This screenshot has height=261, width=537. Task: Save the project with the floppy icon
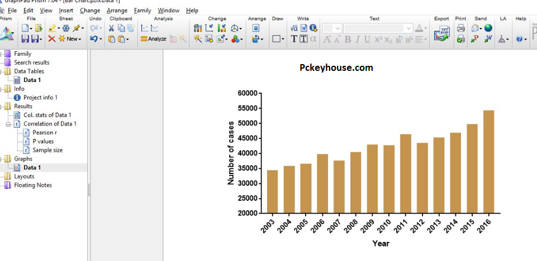tap(25, 39)
